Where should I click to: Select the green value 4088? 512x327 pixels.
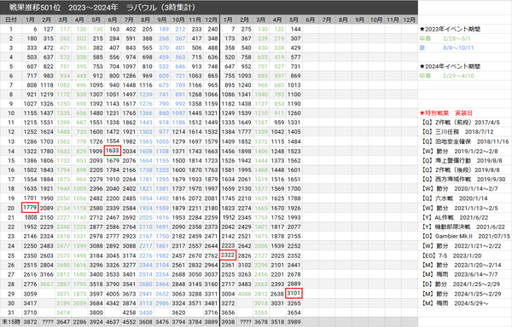(244, 294)
